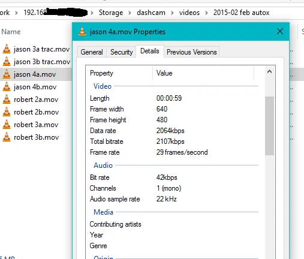Viewport: 304px width, 259px height.
Task: Select Channels value 1 (mono)
Action: coord(168,188)
